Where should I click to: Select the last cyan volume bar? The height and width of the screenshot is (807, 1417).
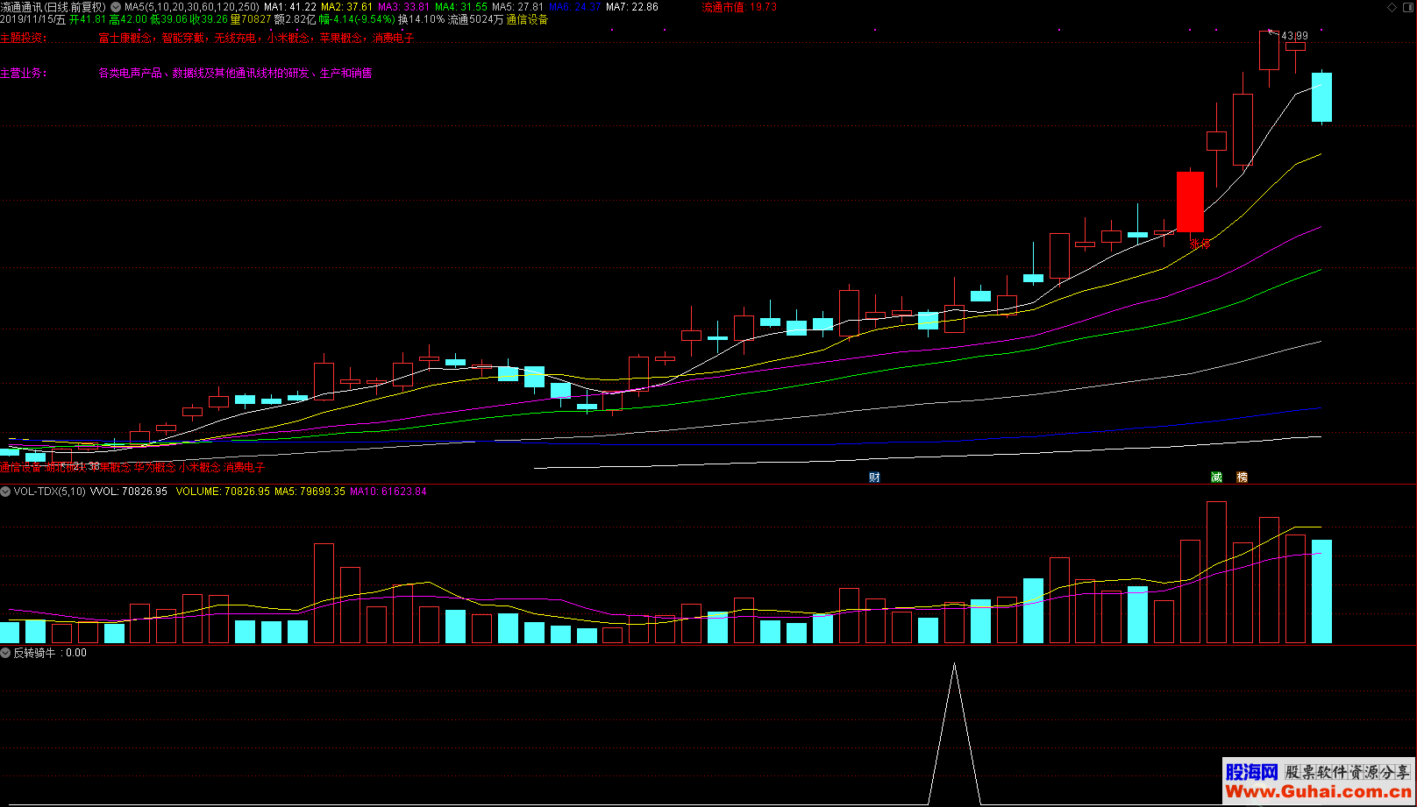1321,591
